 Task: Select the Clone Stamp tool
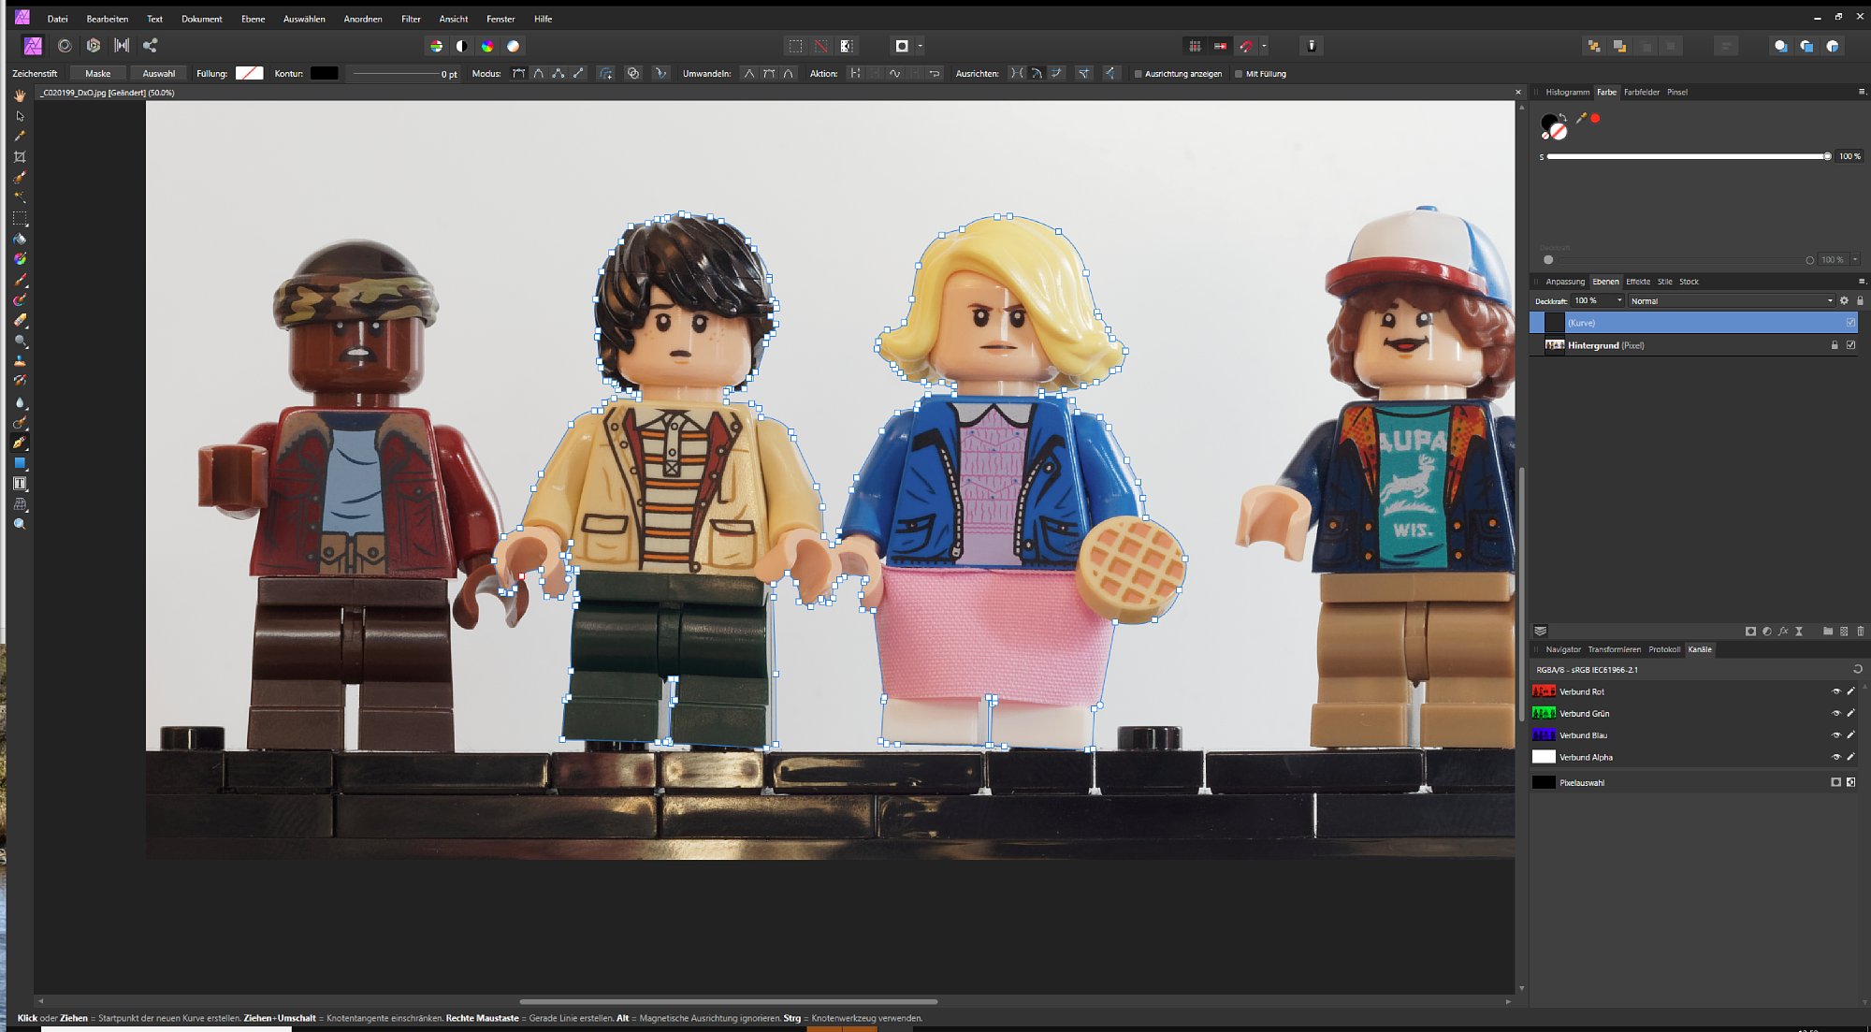click(20, 361)
